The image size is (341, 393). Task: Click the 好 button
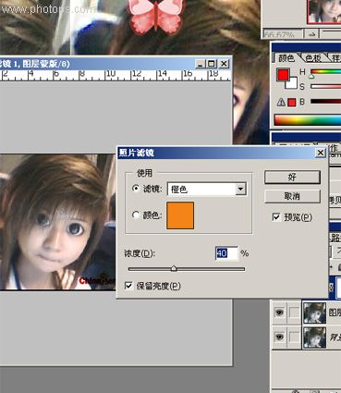click(292, 178)
